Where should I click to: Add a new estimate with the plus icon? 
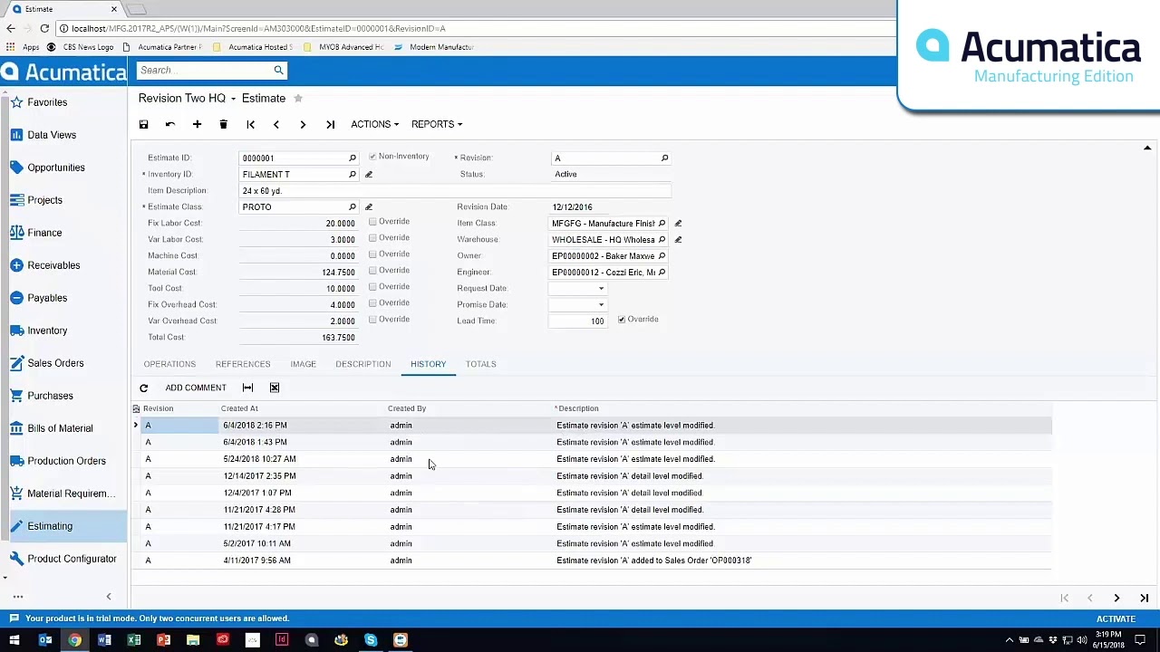pyautogui.click(x=197, y=124)
